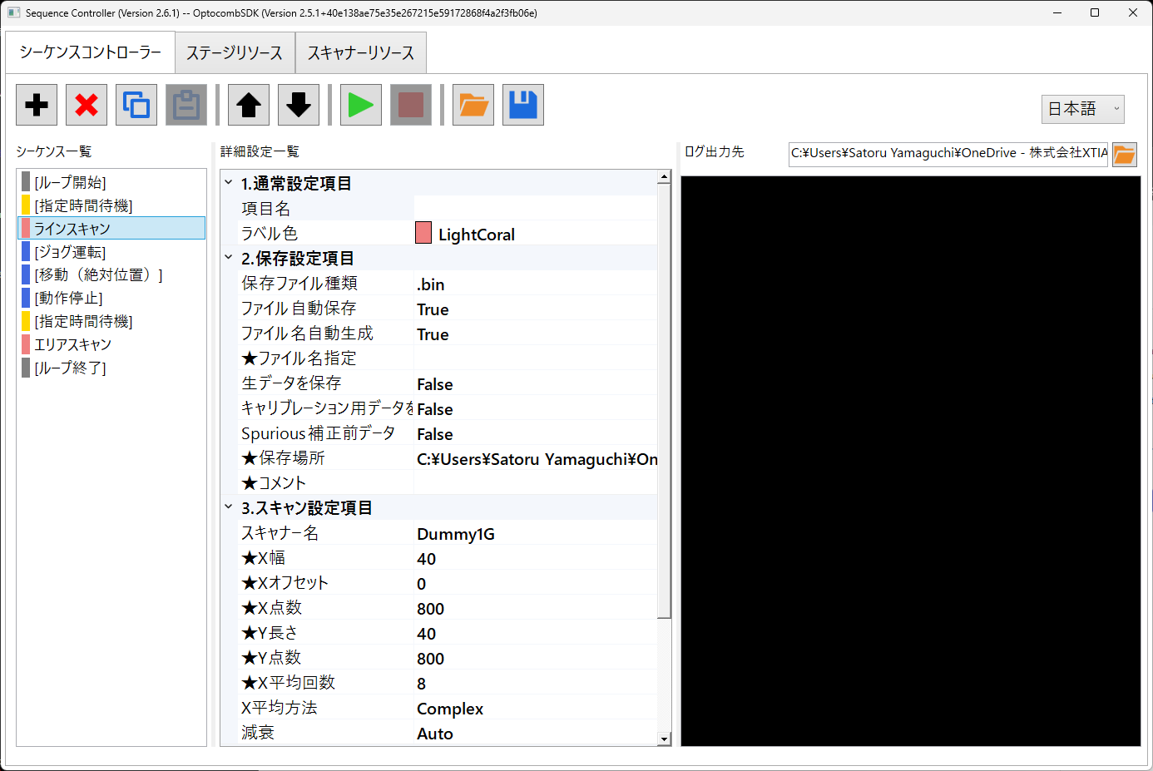
Task: Switch to the スキャナーリソース tab
Action: (x=361, y=53)
